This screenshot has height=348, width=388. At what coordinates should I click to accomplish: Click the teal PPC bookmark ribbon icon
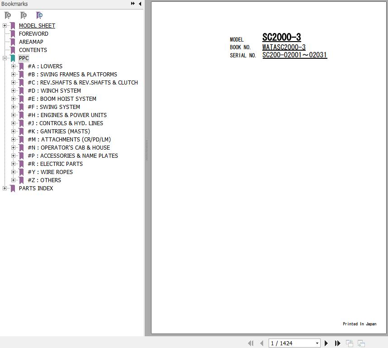point(13,58)
